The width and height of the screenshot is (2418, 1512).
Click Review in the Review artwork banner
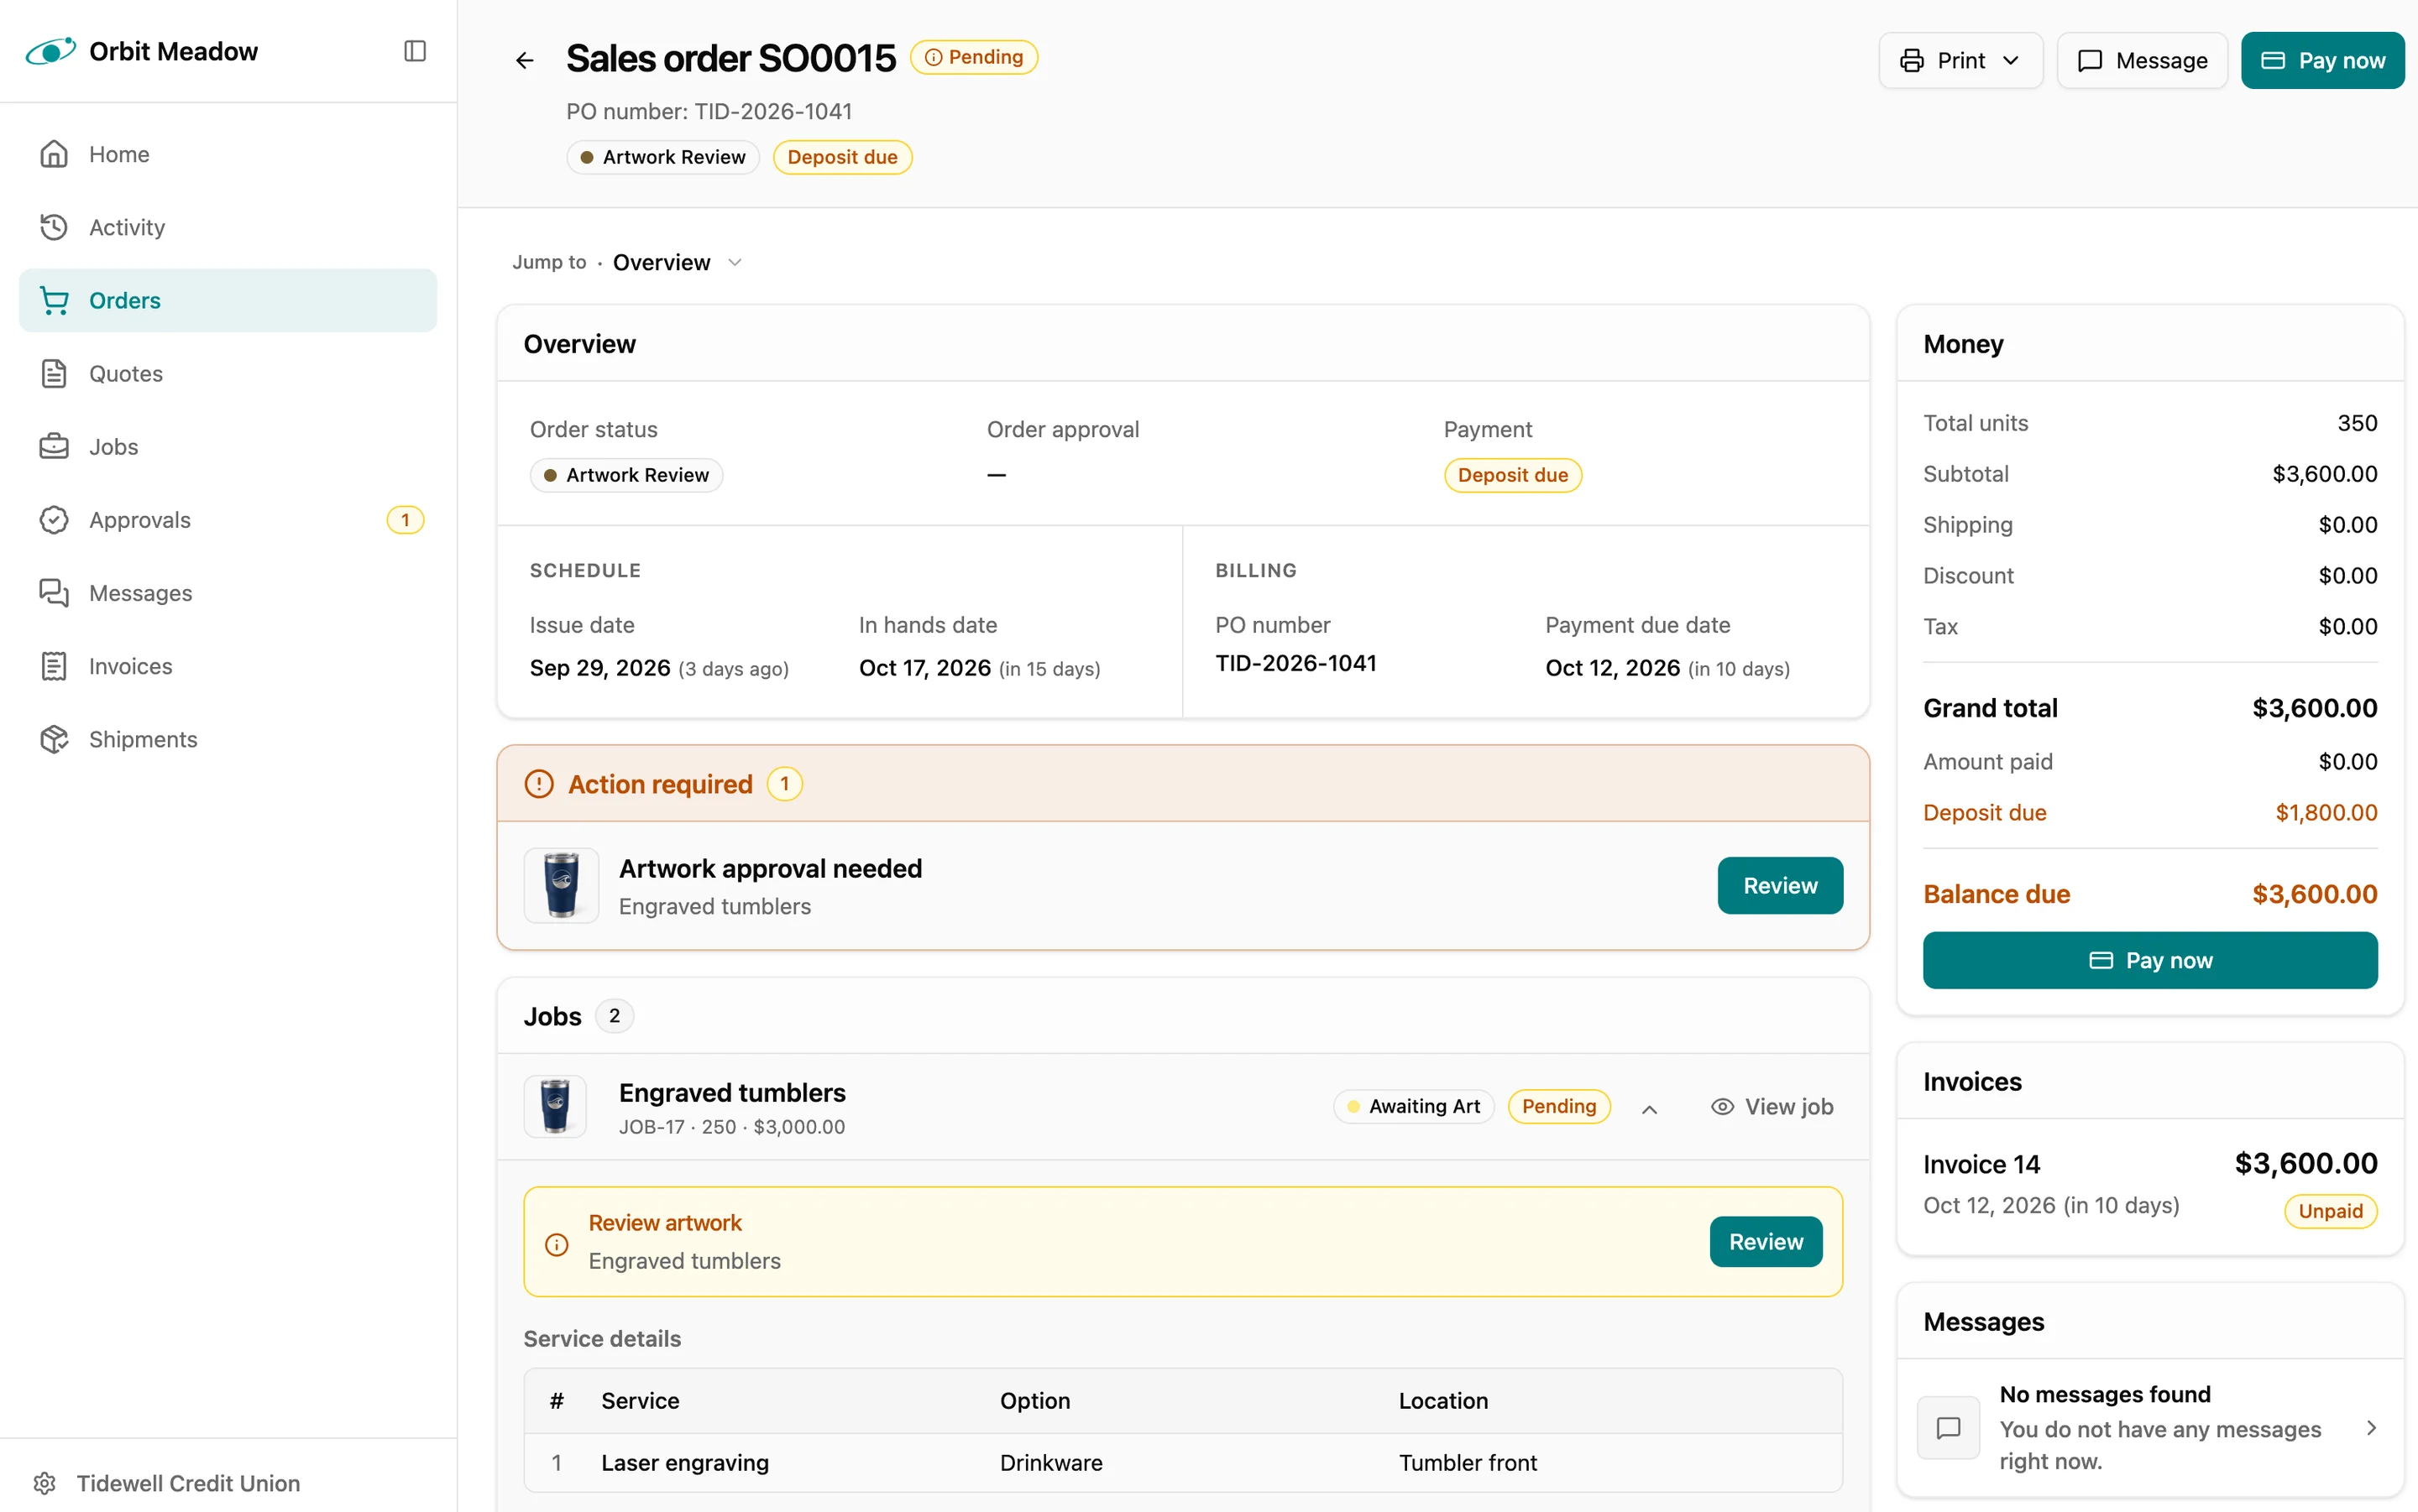click(1766, 1241)
